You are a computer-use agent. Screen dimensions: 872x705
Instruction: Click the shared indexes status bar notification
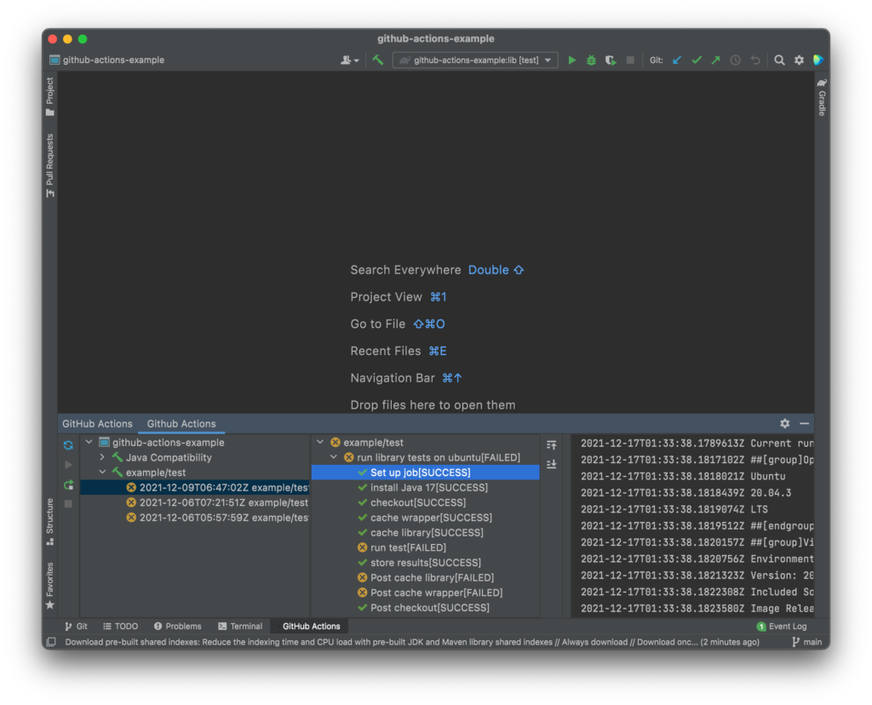412,642
